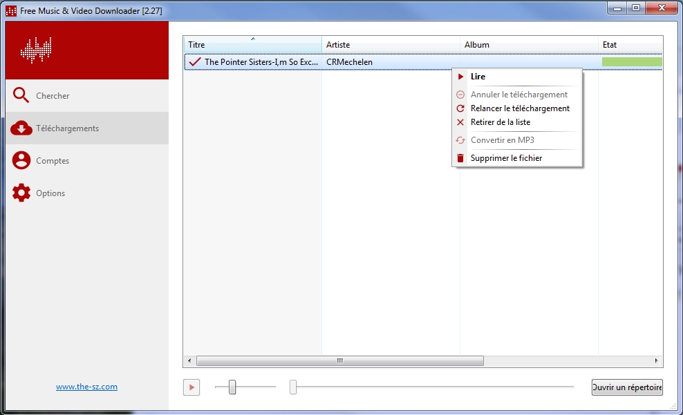Image resolution: width=683 pixels, height=415 pixels.
Task: Click the CRMechelen artist cell
Action: click(x=349, y=61)
